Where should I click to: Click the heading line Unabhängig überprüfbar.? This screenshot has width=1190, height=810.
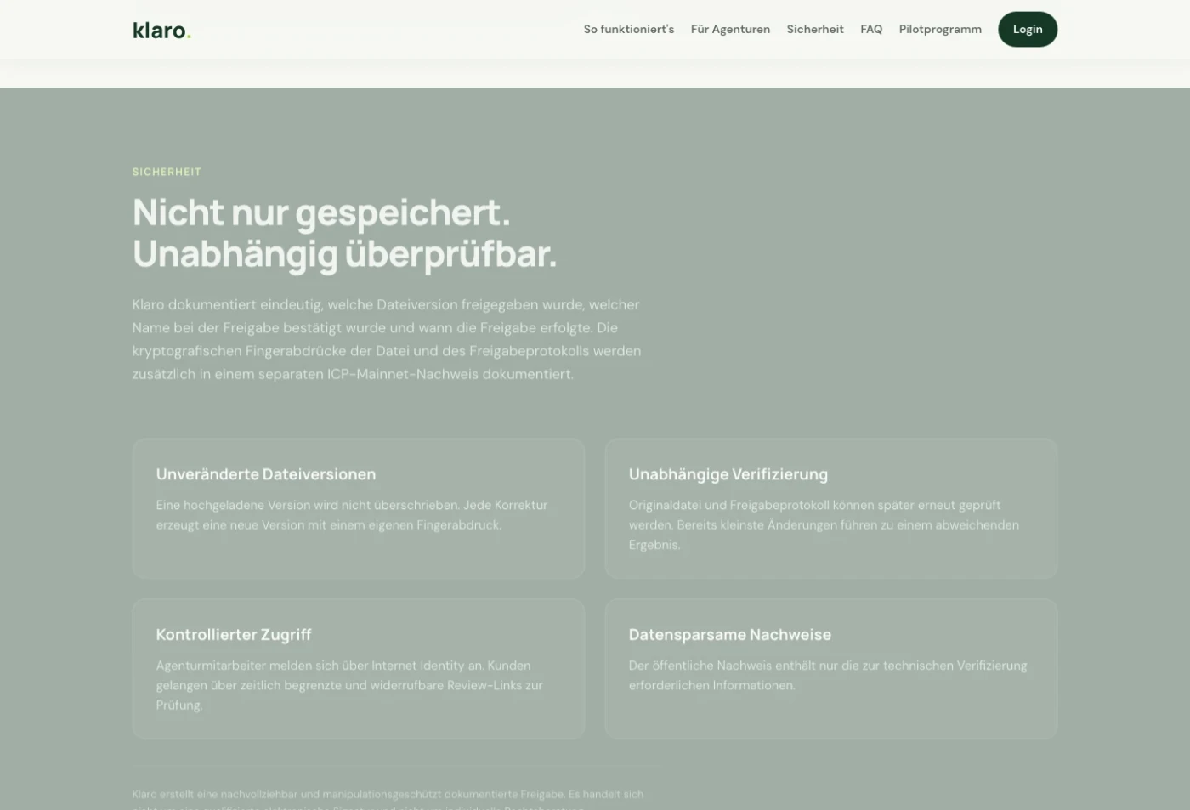[x=344, y=254]
